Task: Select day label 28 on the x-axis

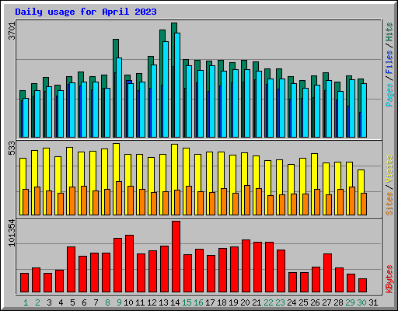Action: 338,302
